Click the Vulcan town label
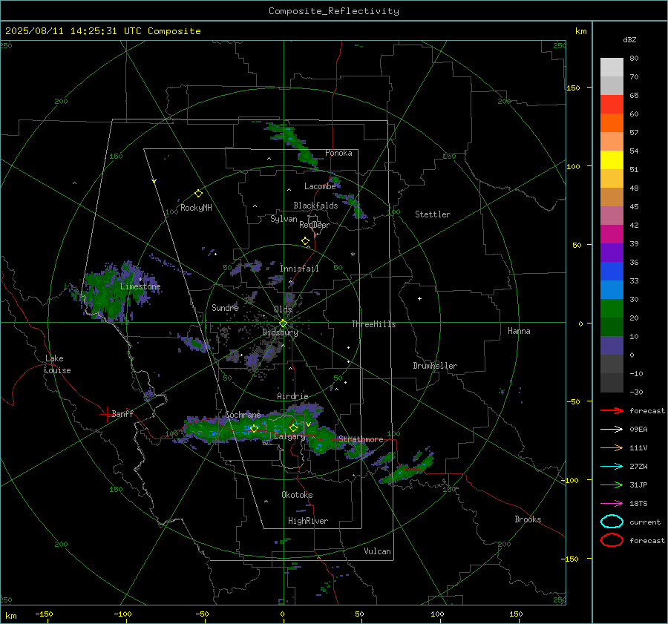668x624 pixels. click(377, 551)
